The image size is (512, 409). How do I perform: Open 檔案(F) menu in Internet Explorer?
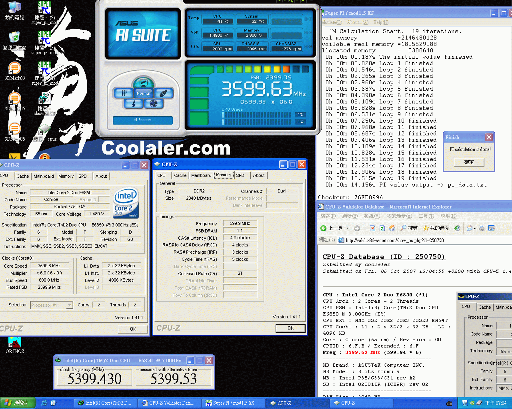tap(328, 216)
